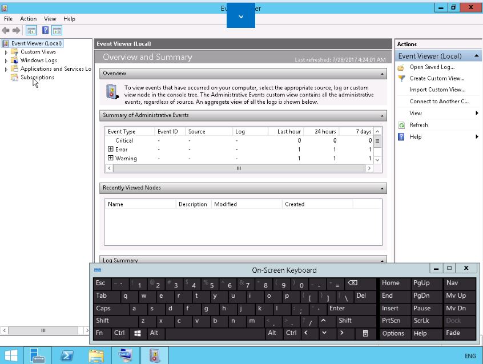Sort Recently Viewed Nodes by Name column
Image resolution: width=483 pixels, height=364 pixels.
pos(140,204)
